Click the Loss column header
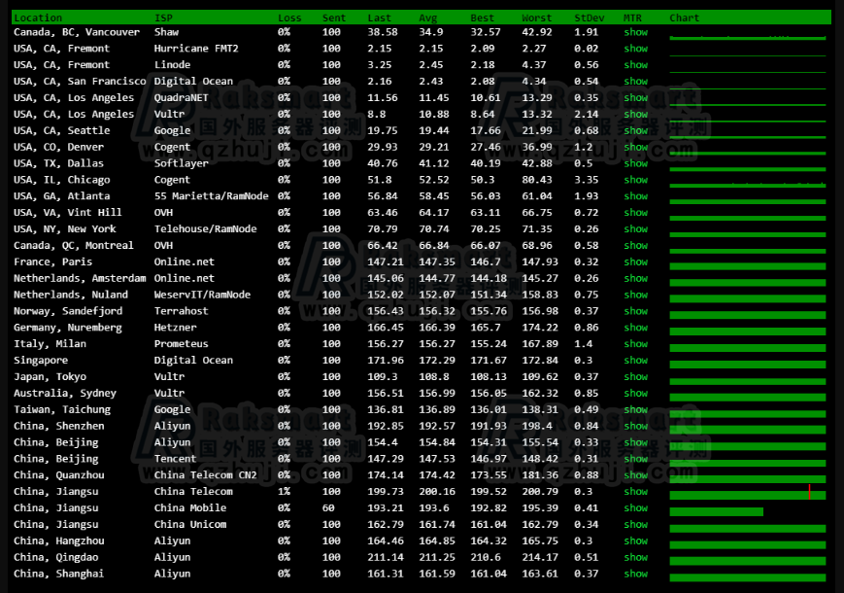This screenshot has height=593, width=844. (x=289, y=17)
